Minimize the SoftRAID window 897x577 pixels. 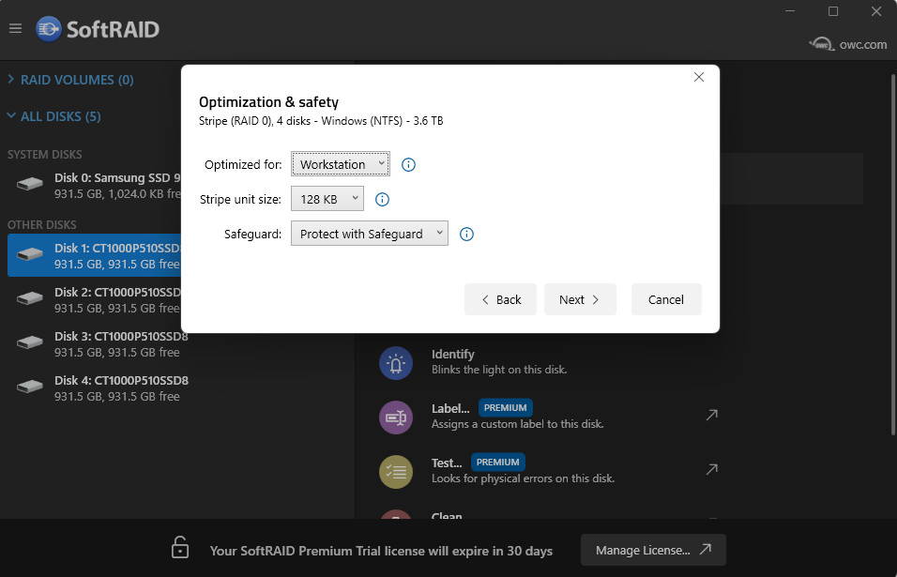click(x=790, y=11)
